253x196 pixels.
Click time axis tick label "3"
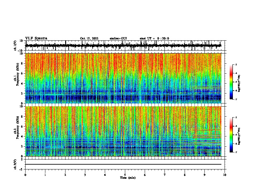tap(85, 175)
